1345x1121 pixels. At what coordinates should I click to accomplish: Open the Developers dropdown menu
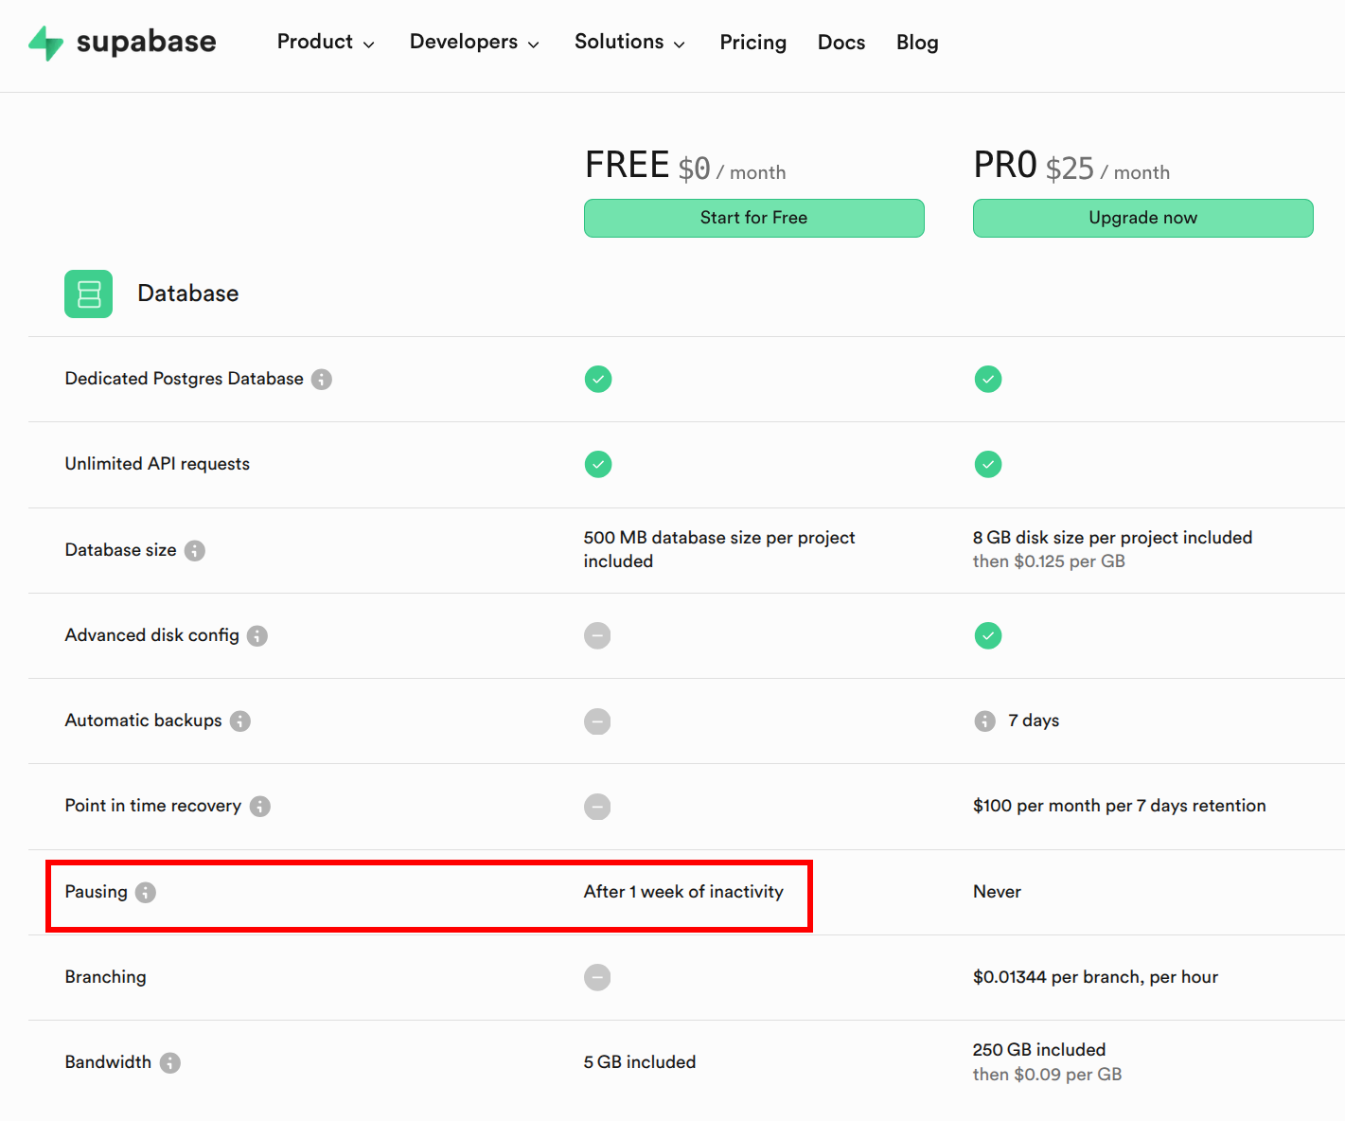[474, 43]
